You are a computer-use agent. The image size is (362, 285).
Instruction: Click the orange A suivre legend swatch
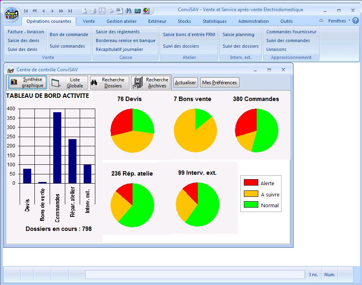click(251, 194)
